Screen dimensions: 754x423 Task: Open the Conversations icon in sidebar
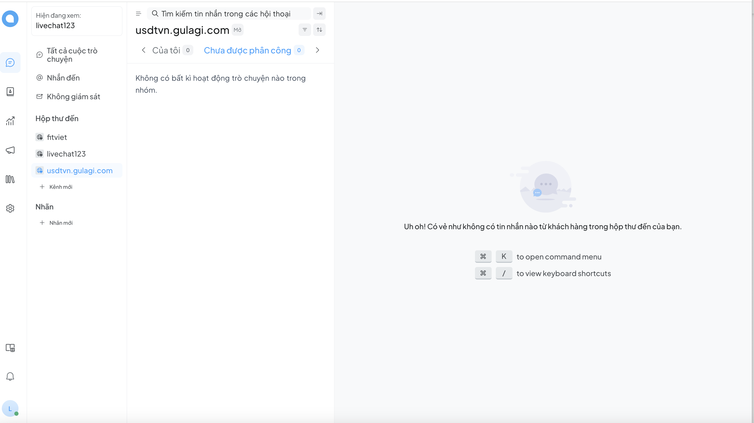tap(10, 62)
